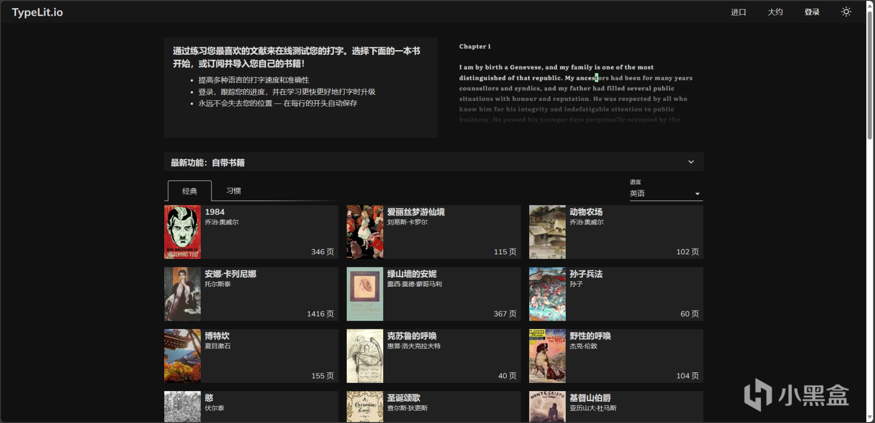
Task: Click author name 杰克·伦敦
Action: click(584, 346)
